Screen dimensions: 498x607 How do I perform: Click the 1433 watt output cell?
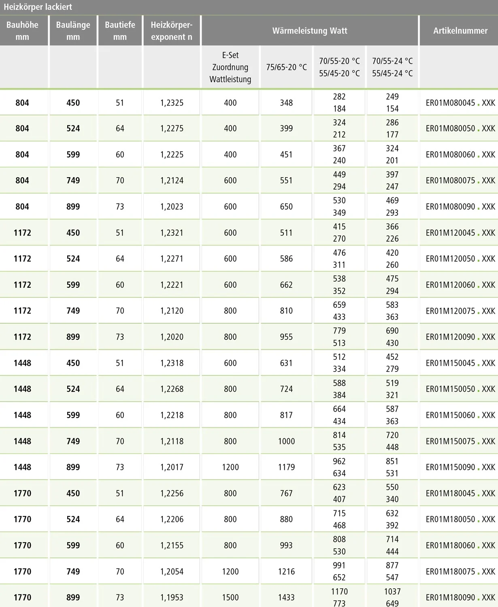(x=286, y=597)
